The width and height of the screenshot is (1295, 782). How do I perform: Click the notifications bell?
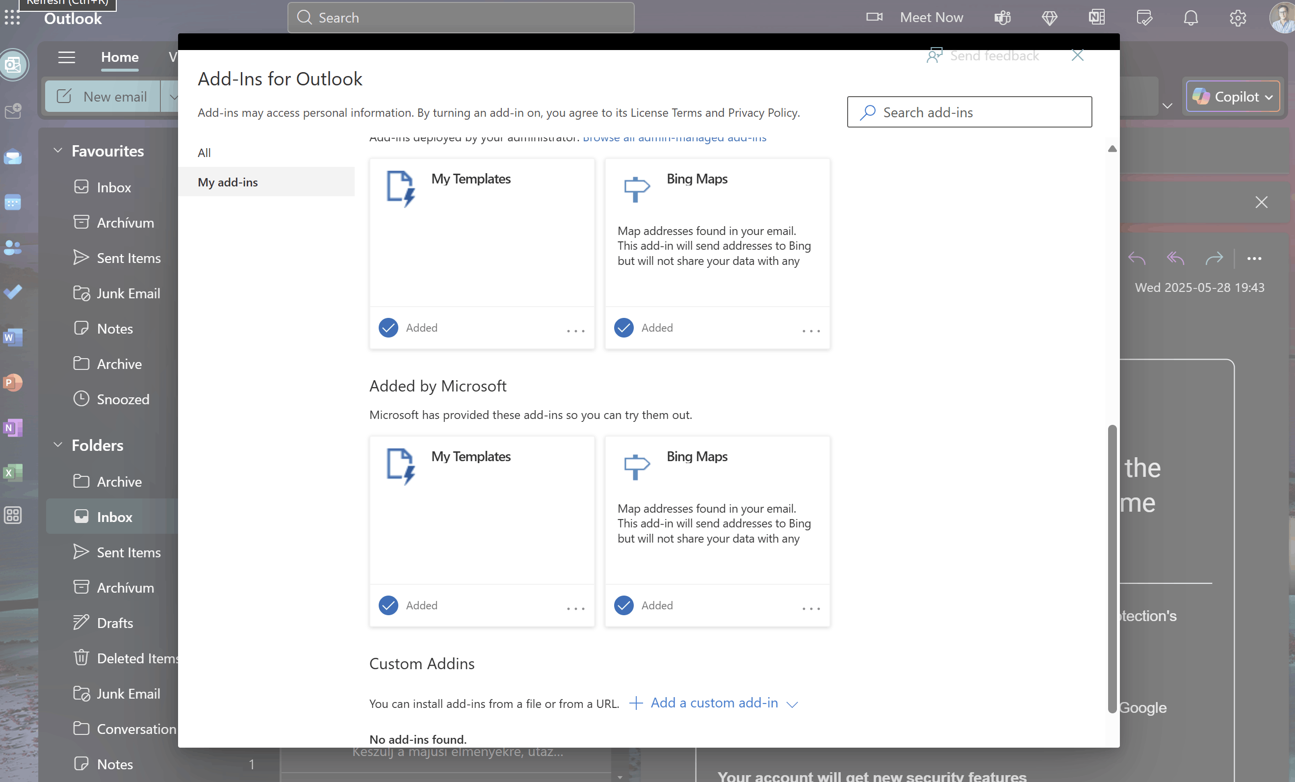[1191, 17]
